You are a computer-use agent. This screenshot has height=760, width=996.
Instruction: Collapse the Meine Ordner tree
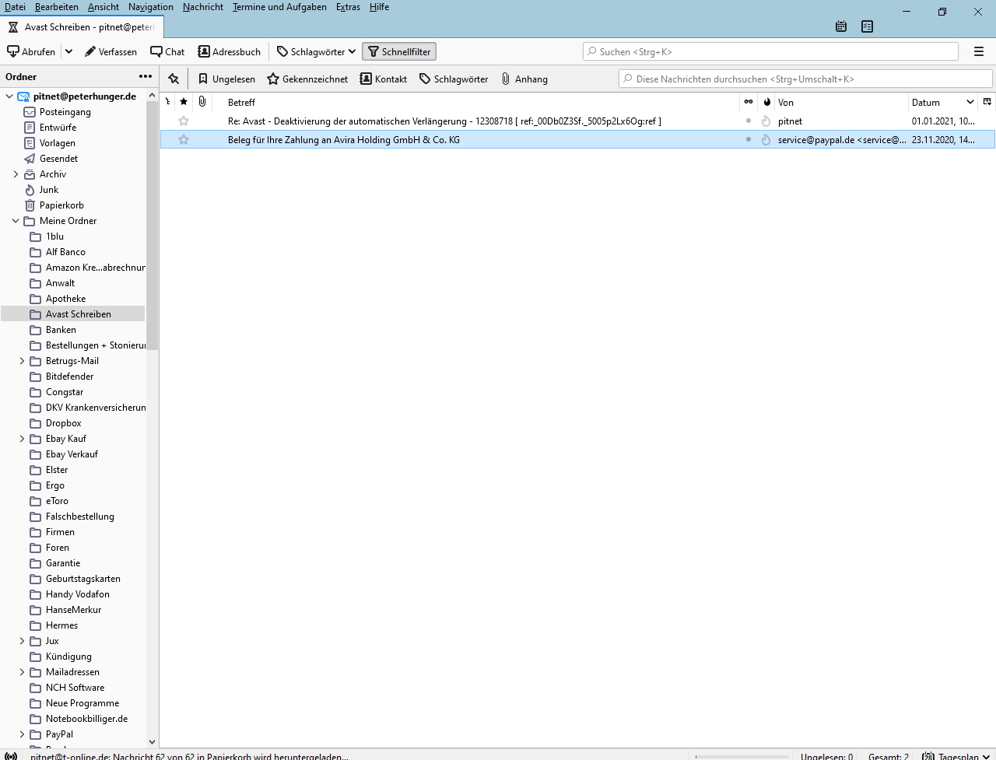pyautogui.click(x=16, y=221)
